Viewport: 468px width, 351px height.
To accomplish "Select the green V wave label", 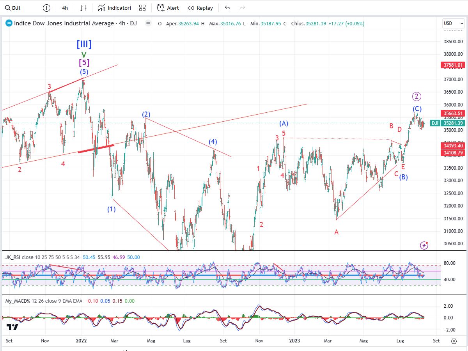I will [84, 55].
